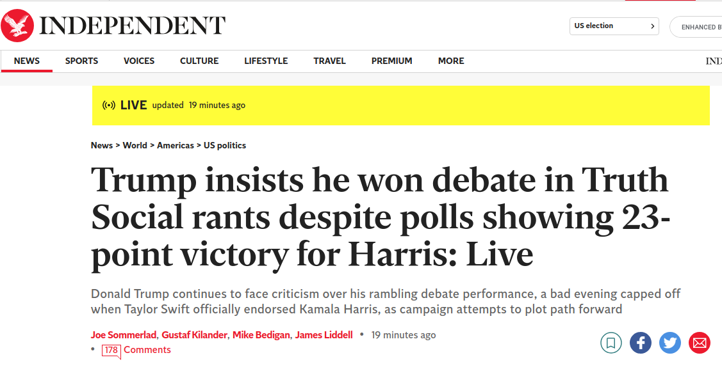722x369 pixels.
Task: Share article via the Facebook icon
Action: [x=641, y=343]
